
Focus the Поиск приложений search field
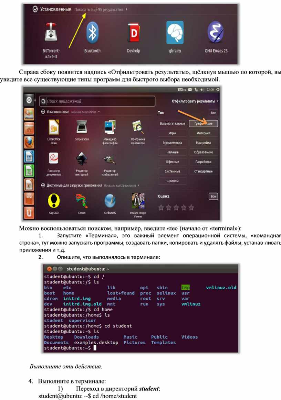97,101
